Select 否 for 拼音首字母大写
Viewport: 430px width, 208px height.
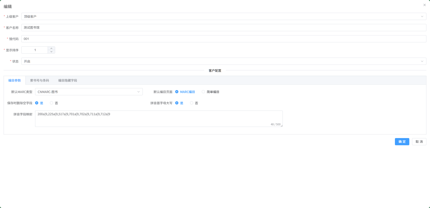pyautogui.click(x=194, y=103)
